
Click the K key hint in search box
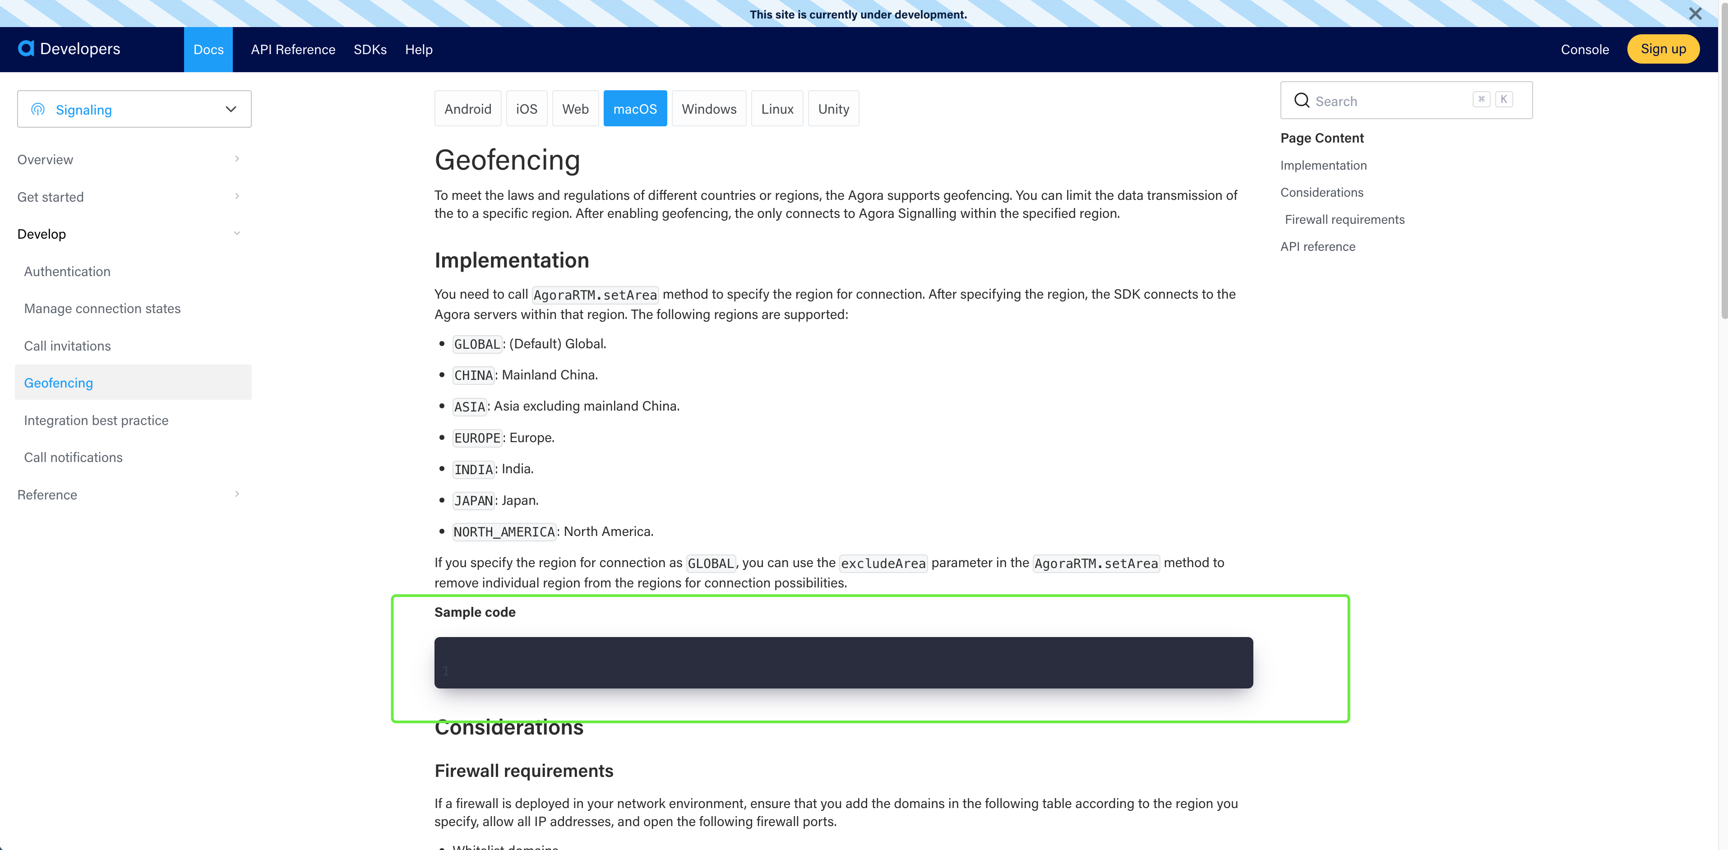coord(1504,99)
